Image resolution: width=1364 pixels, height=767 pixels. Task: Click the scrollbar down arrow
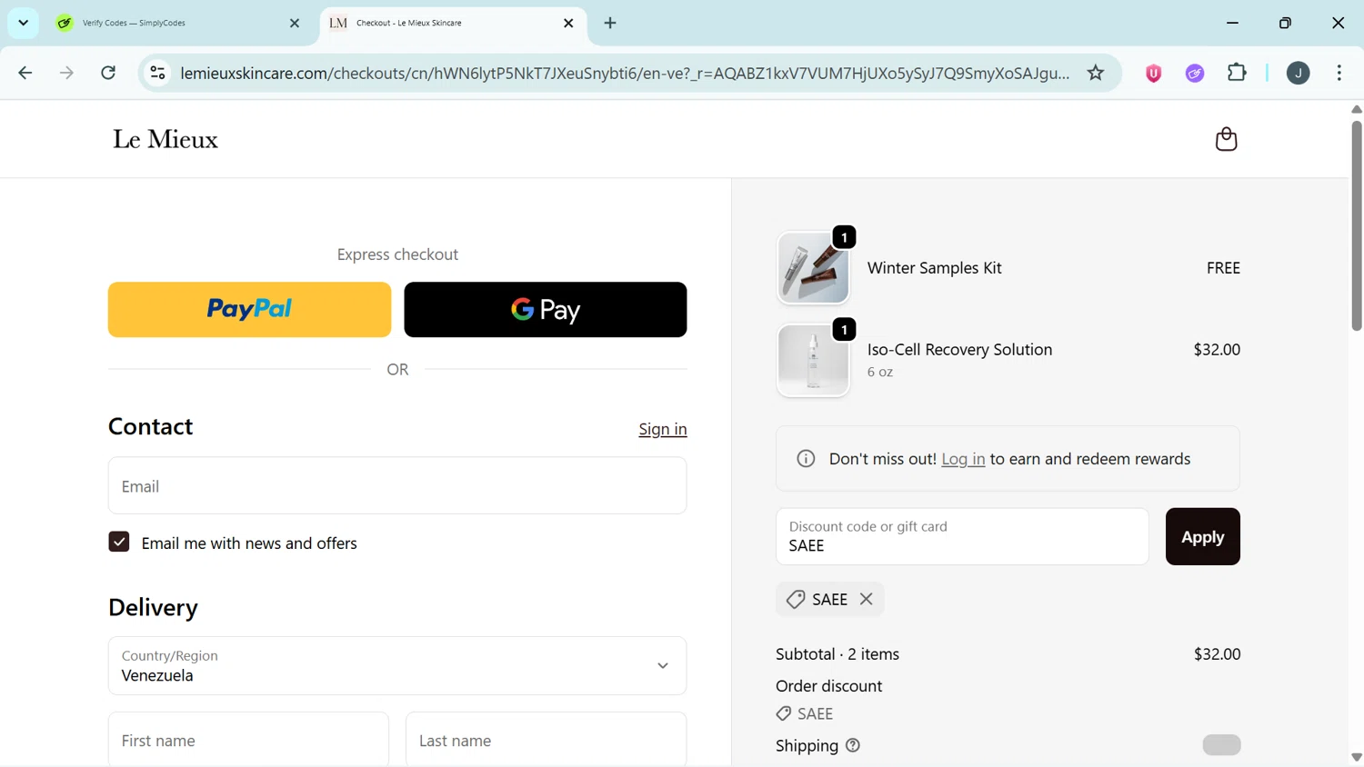click(x=1356, y=757)
